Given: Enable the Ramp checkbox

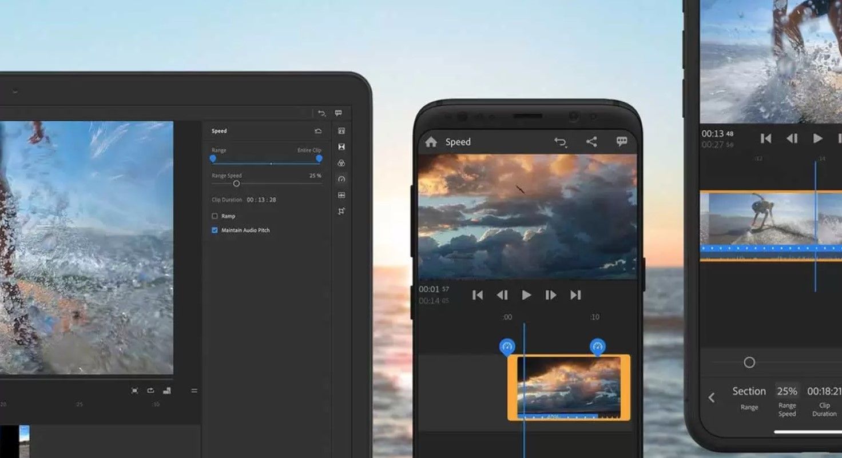Looking at the screenshot, I should (215, 216).
